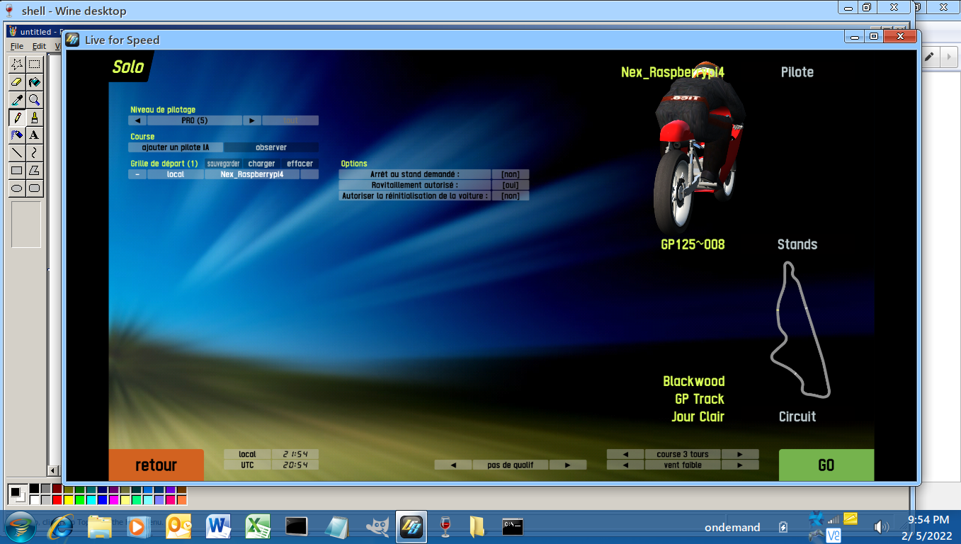The image size is (961, 544).
Task: Click right arrow beside 'course 3 tours'
Action: pyautogui.click(x=740, y=454)
